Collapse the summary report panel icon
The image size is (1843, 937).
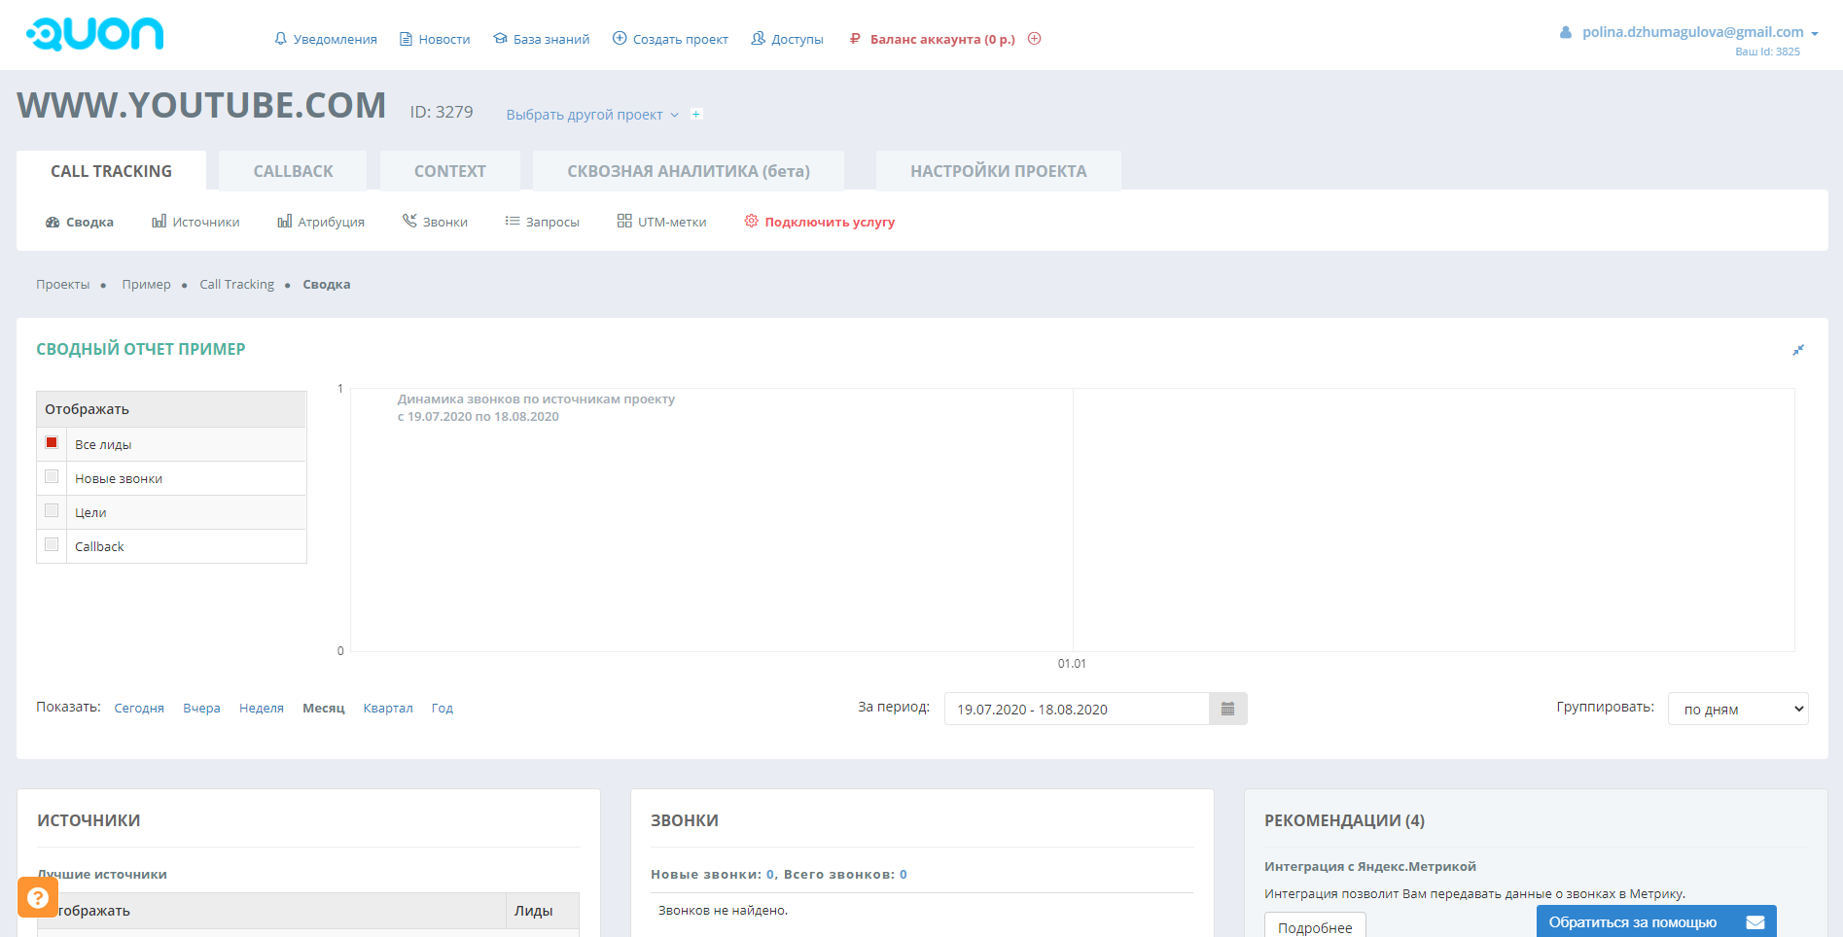pyautogui.click(x=1798, y=350)
